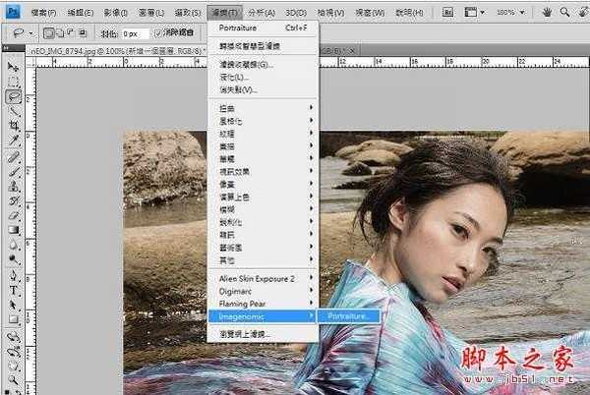Toggle the anti-alias checkbox in options bar

point(159,32)
